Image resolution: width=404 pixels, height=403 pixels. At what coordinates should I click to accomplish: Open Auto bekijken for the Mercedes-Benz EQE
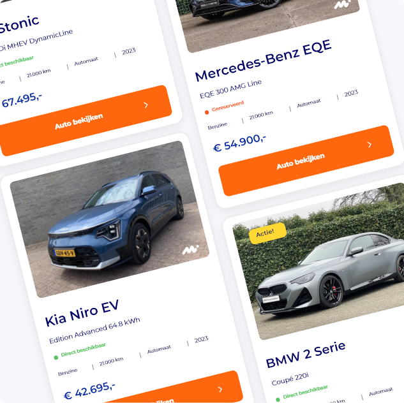pos(306,161)
